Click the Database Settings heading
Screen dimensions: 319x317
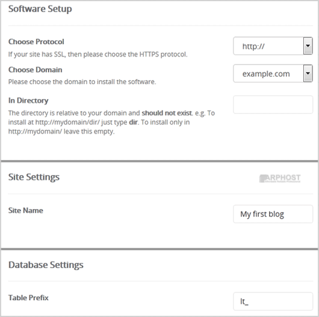(46, 265)
